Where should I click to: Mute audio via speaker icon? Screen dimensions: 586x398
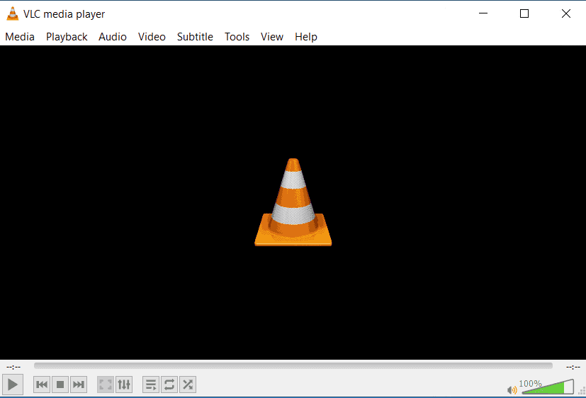(512, 389)
